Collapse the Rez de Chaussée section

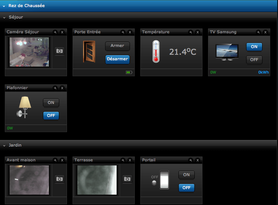[4, 6]
